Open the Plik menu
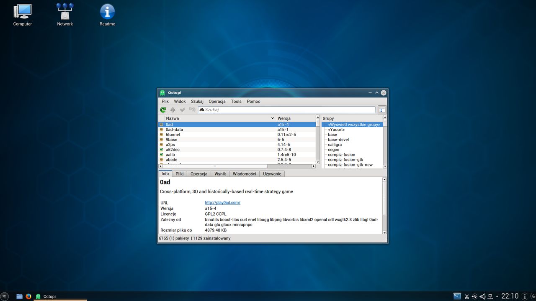Viewport: 536px width, 301px height. 165,101
